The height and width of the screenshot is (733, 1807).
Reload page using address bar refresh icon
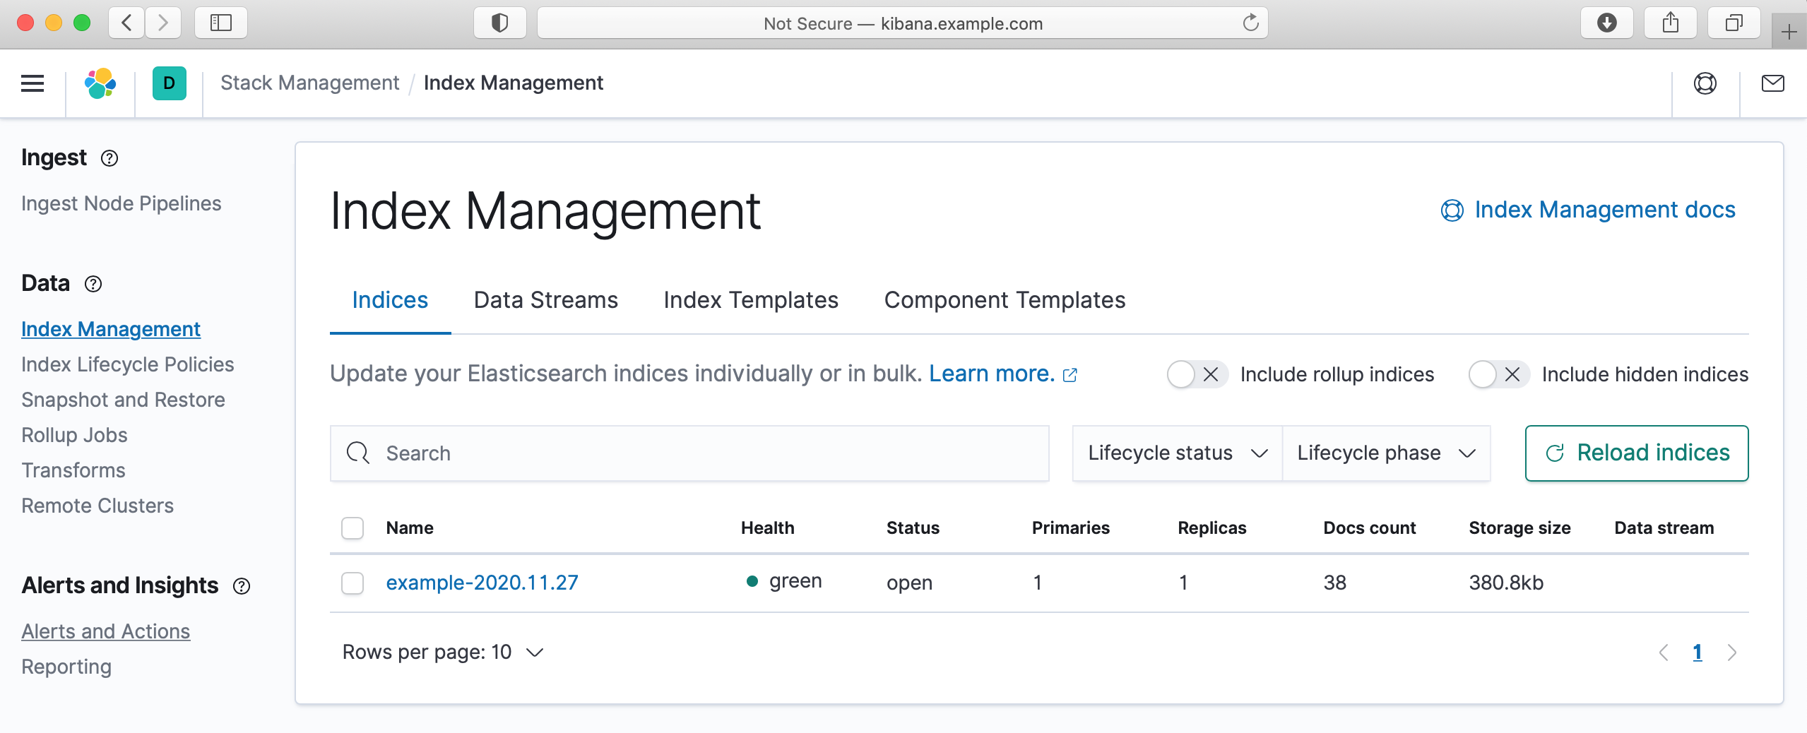[1250, 23]
